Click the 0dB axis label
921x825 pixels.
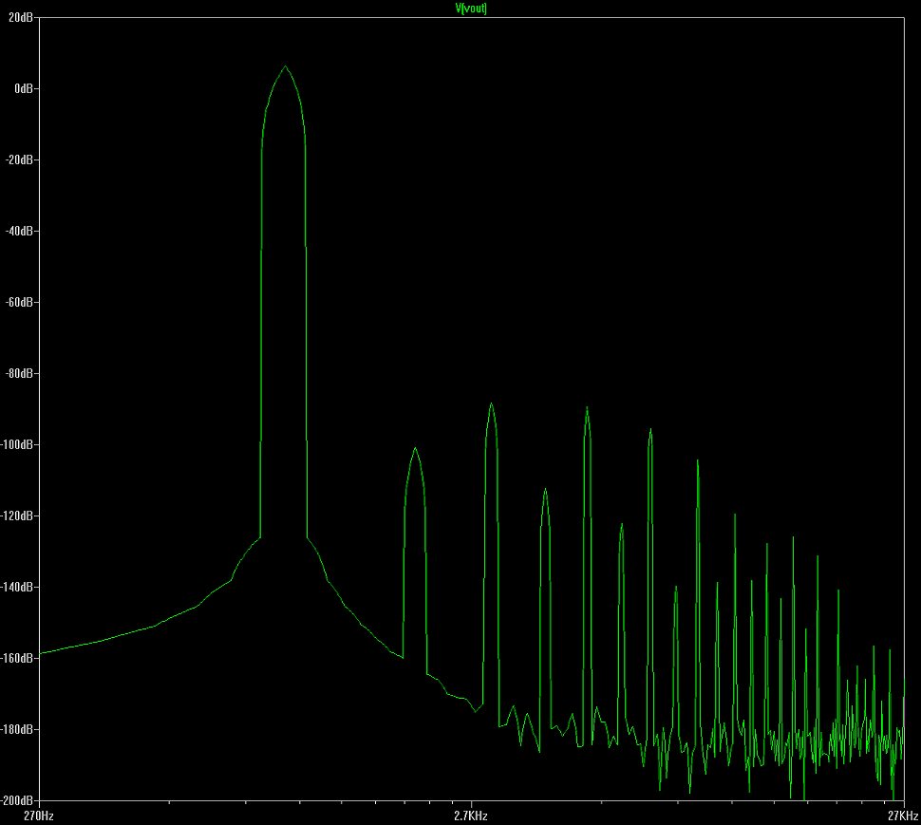coord(24,88)
